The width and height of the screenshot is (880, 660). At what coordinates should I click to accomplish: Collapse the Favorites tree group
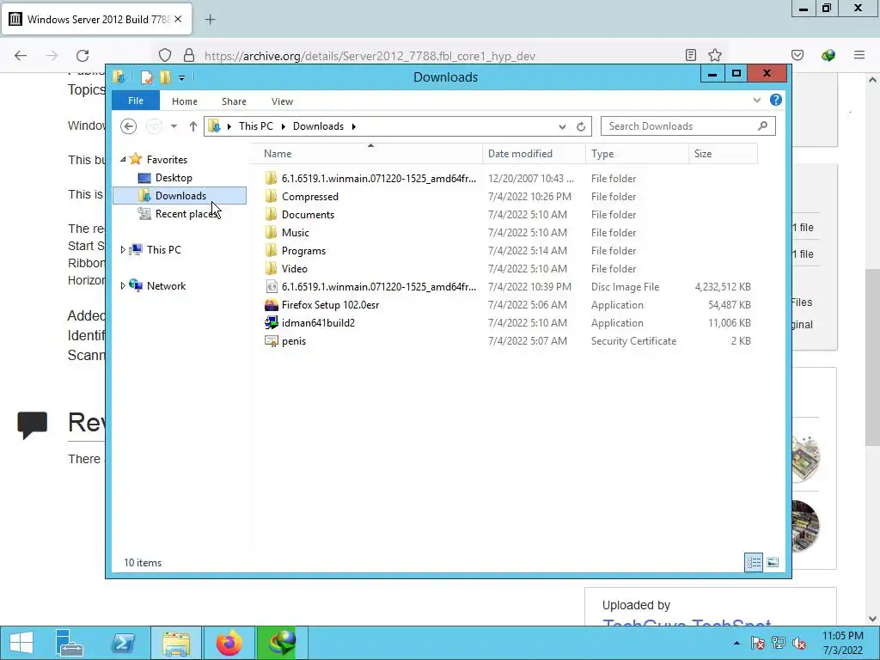(123, 159)
